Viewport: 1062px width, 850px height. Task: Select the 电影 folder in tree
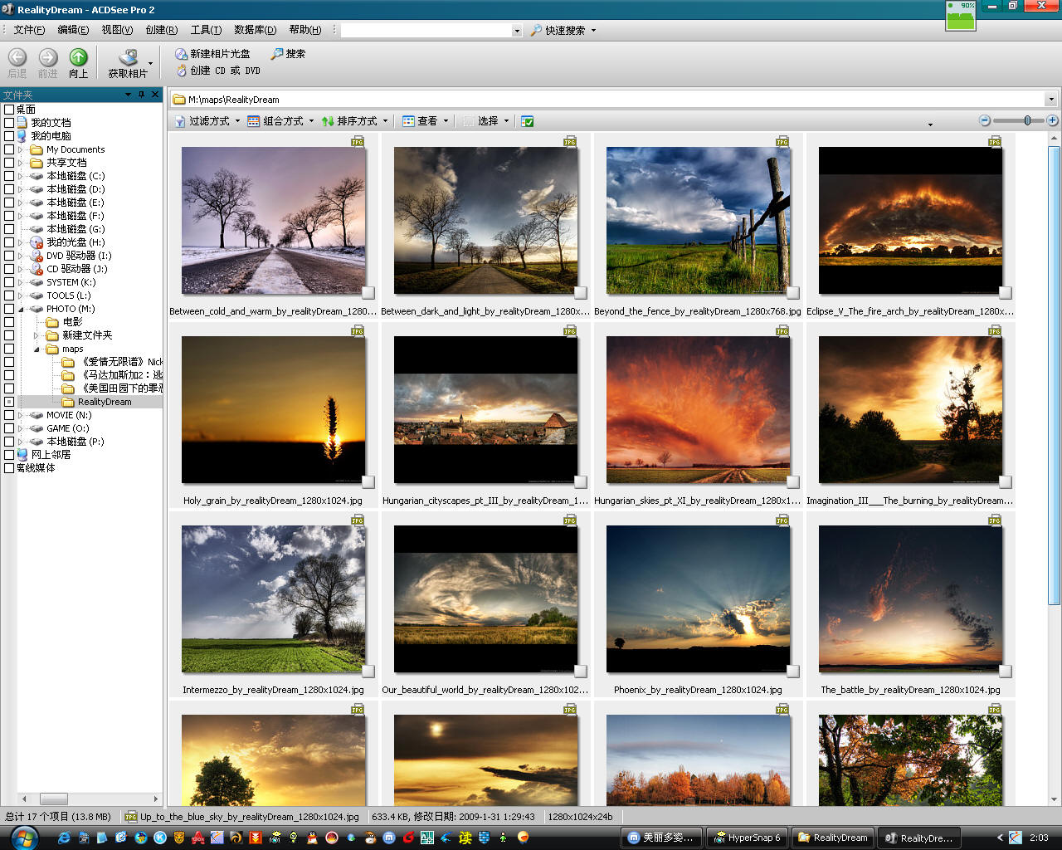pyautogui.click(x=72, y=322)
